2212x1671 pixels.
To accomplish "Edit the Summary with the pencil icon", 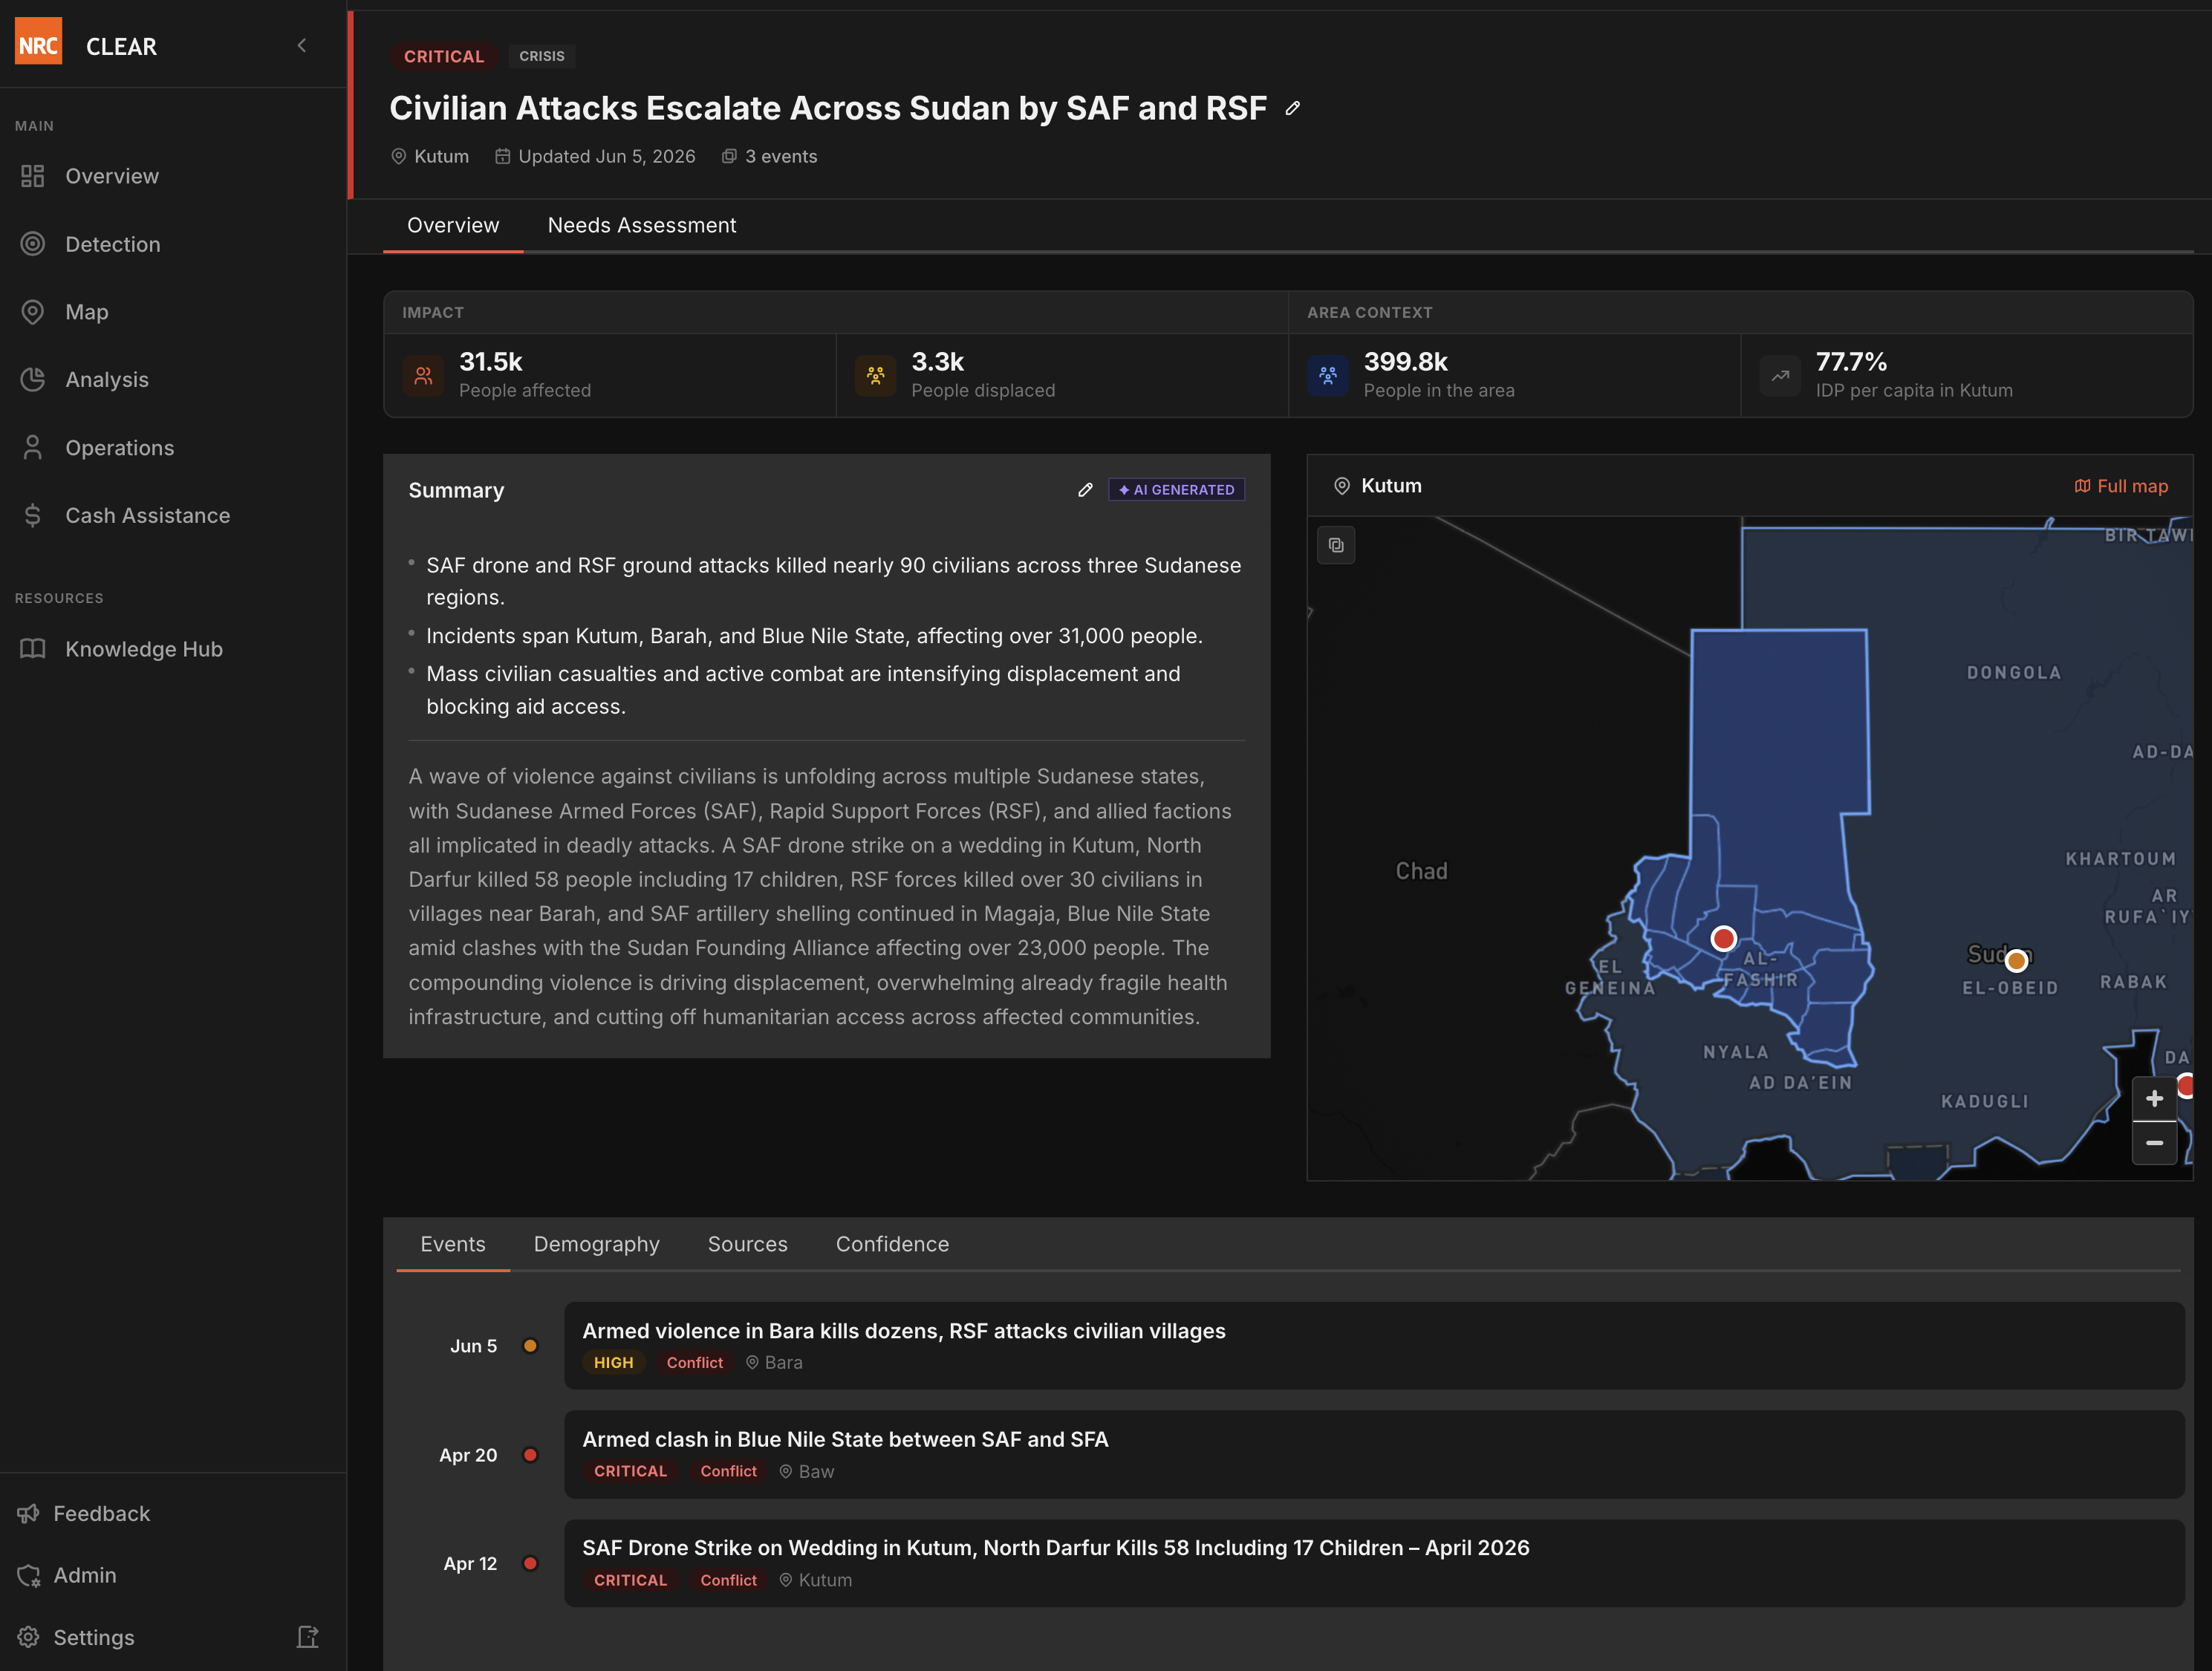I will (x=1085, y=490).
